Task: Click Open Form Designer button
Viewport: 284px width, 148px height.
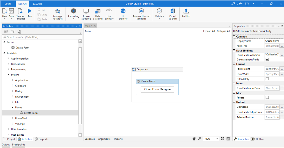Action: [157, 89]
